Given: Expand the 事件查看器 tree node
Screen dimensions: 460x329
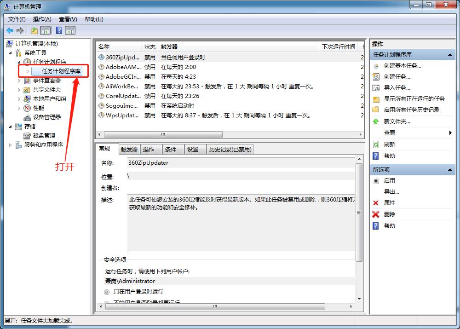Looking at the screenshot, I should [x=19, y=81].
